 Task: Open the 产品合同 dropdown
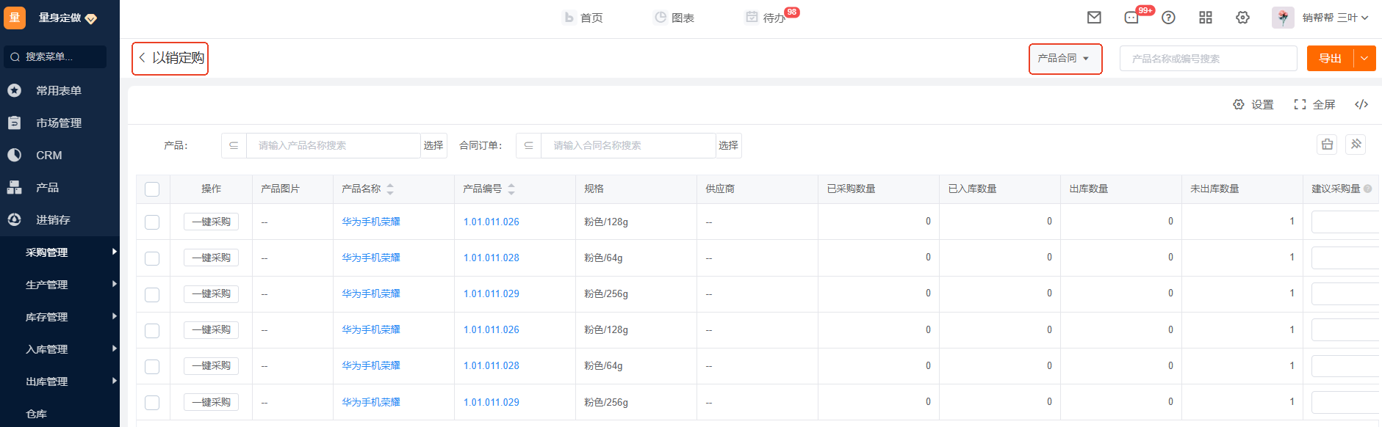click(x=1065, y=59)
